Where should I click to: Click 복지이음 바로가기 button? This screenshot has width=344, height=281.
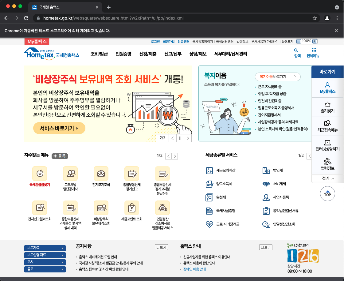[278, 77]
